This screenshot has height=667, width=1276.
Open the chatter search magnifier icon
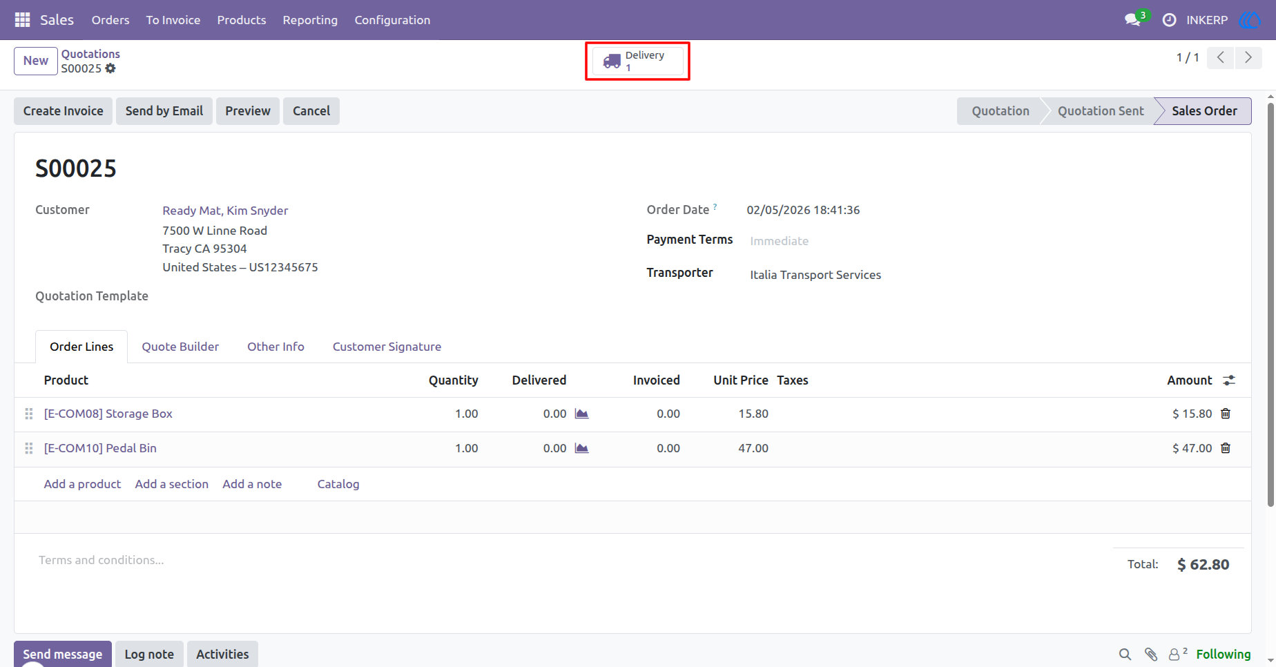[x=1125, y=654]
